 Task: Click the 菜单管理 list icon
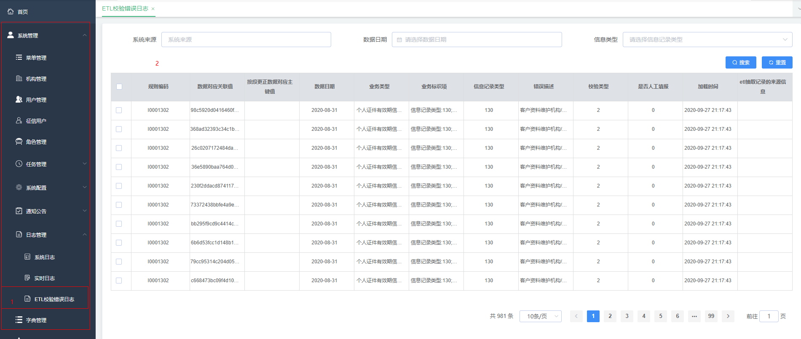click(x=19, y=57)
